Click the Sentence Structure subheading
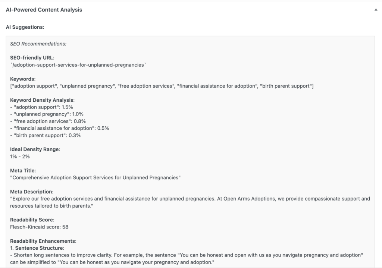Screen dimensions: 382x268 pos(39,248)
